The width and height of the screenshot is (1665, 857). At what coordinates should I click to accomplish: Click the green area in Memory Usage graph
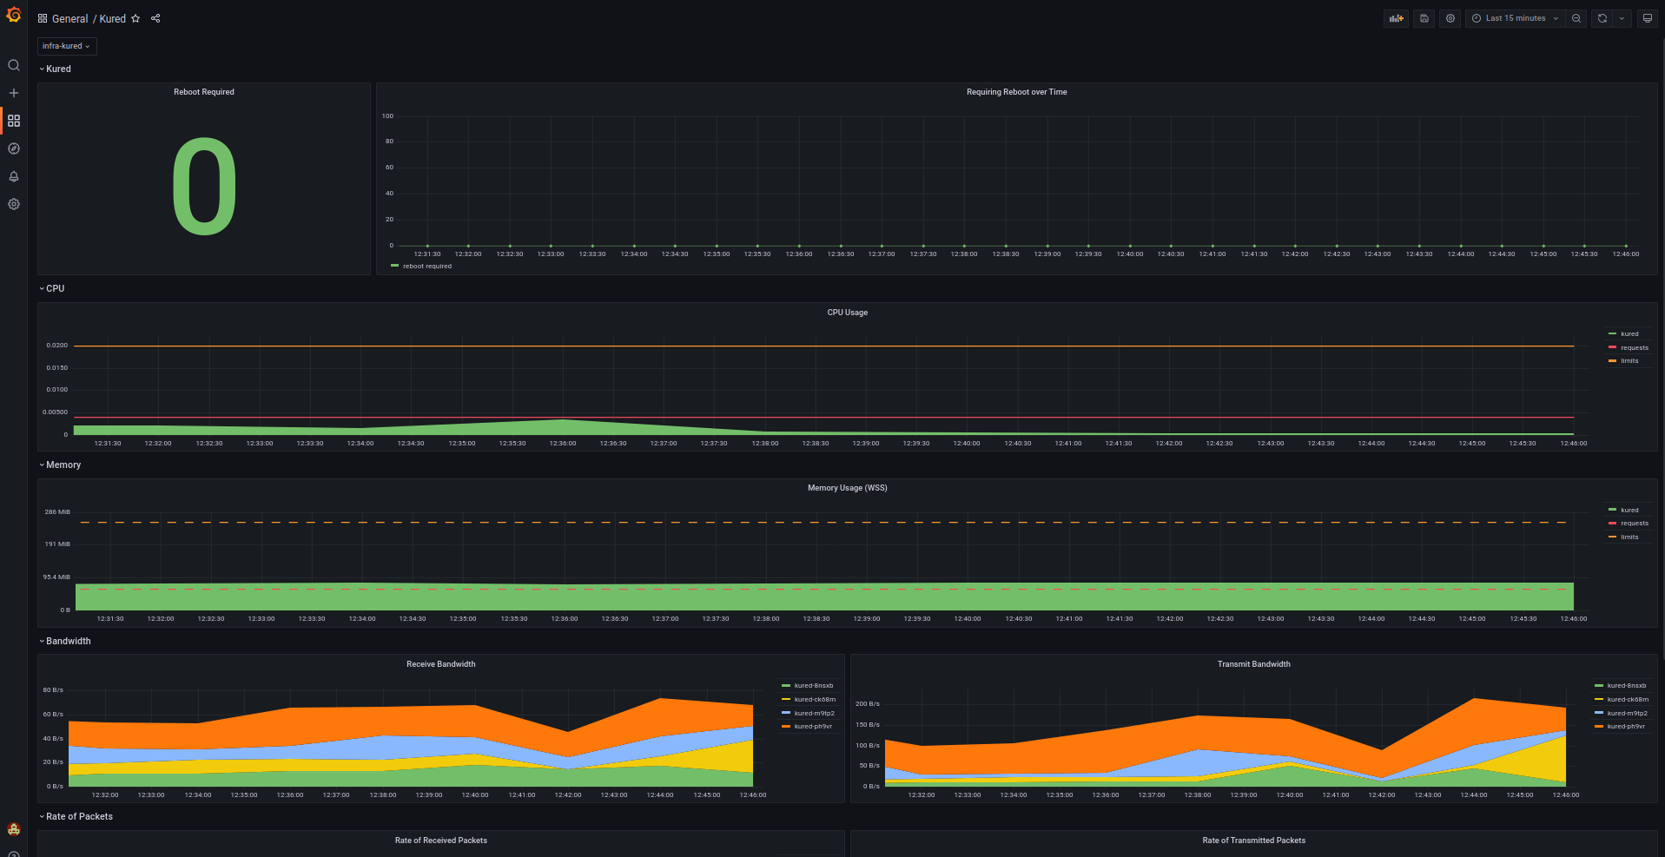point(823,597)
